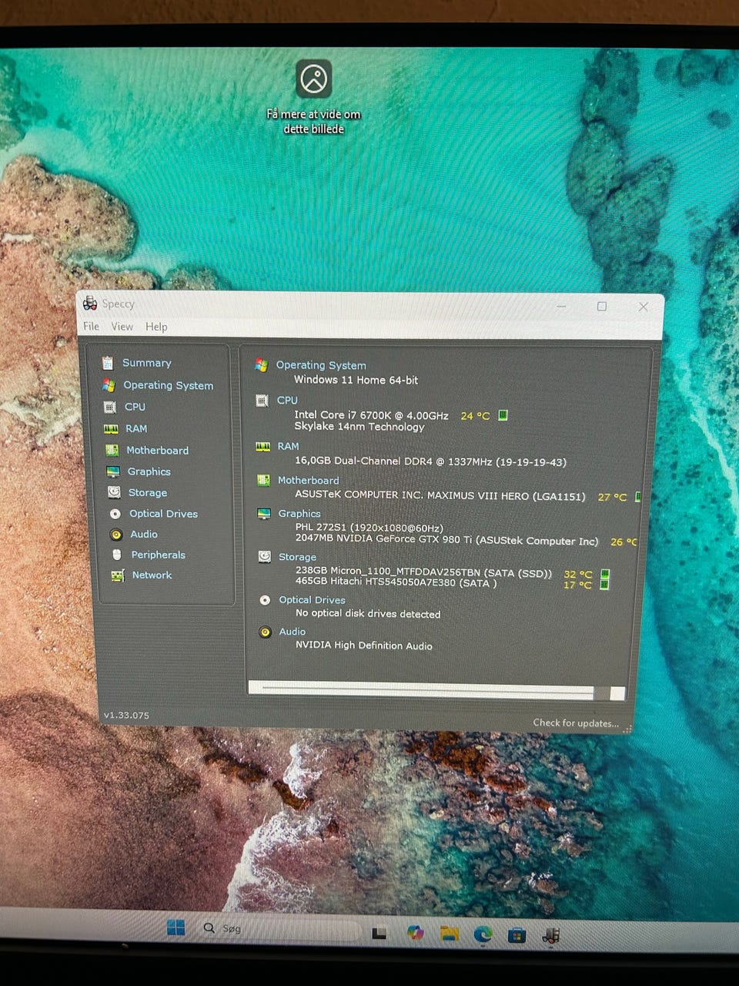Select Storage in the sidebar
The image size is (739, 986).
coord(147,492)
